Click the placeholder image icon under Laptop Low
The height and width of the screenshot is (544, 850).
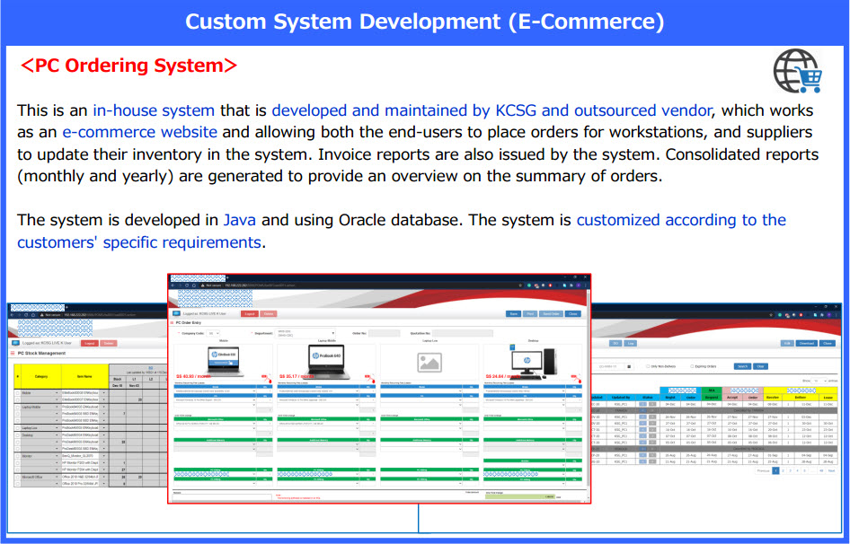tap(429, 361)
